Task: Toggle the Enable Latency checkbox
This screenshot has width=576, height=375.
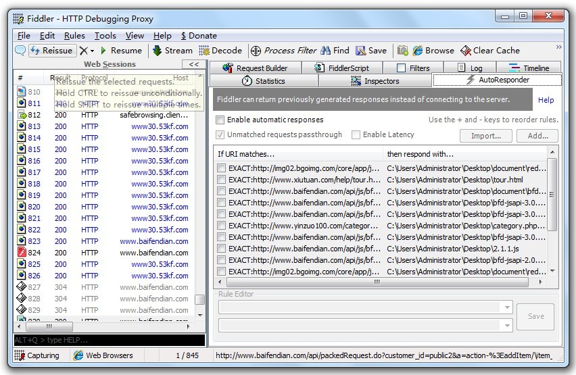Action: [356, 134]
